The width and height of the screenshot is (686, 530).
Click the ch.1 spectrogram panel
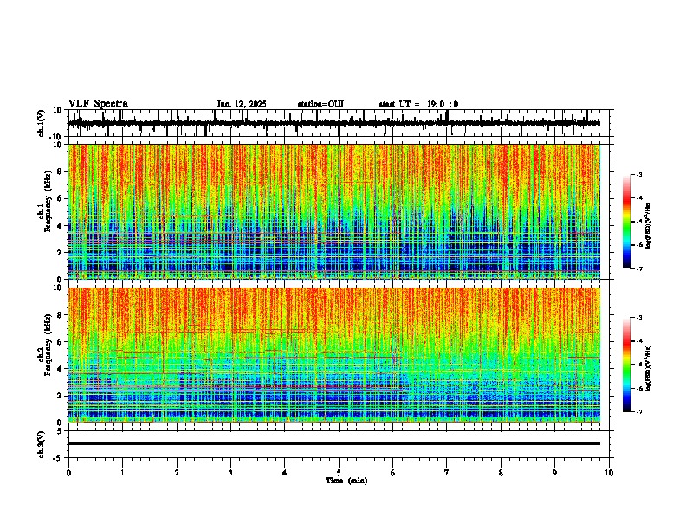pos(333,211)
